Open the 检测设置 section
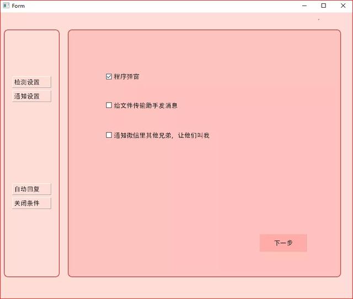 pos(31,82)
